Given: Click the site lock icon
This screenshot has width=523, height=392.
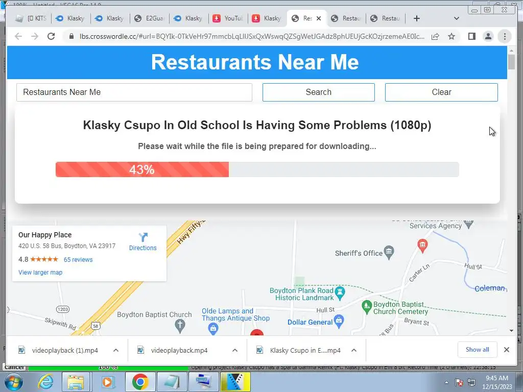Looking at the screenshot, I should point(71,36).
